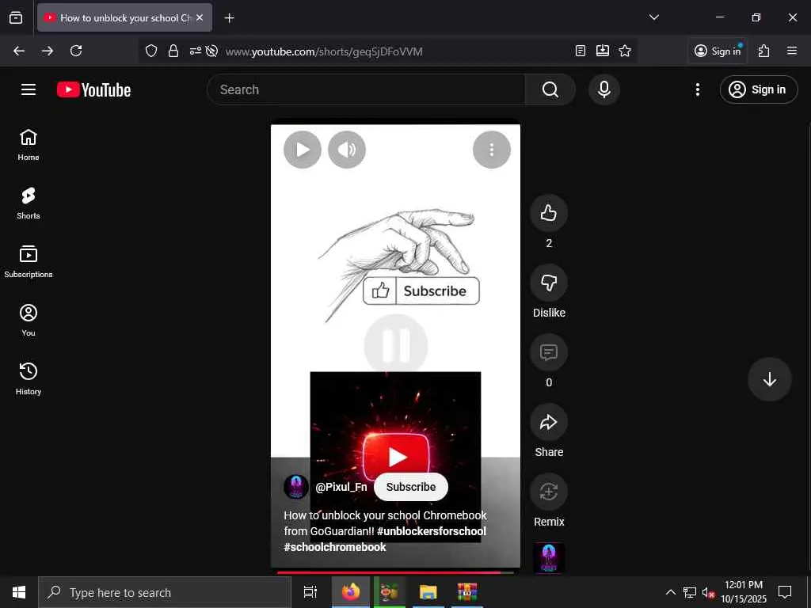Image resolution: width=811 pixels, height=608 pixels.
Task: Open the comments panel icon
Action: 549,352
